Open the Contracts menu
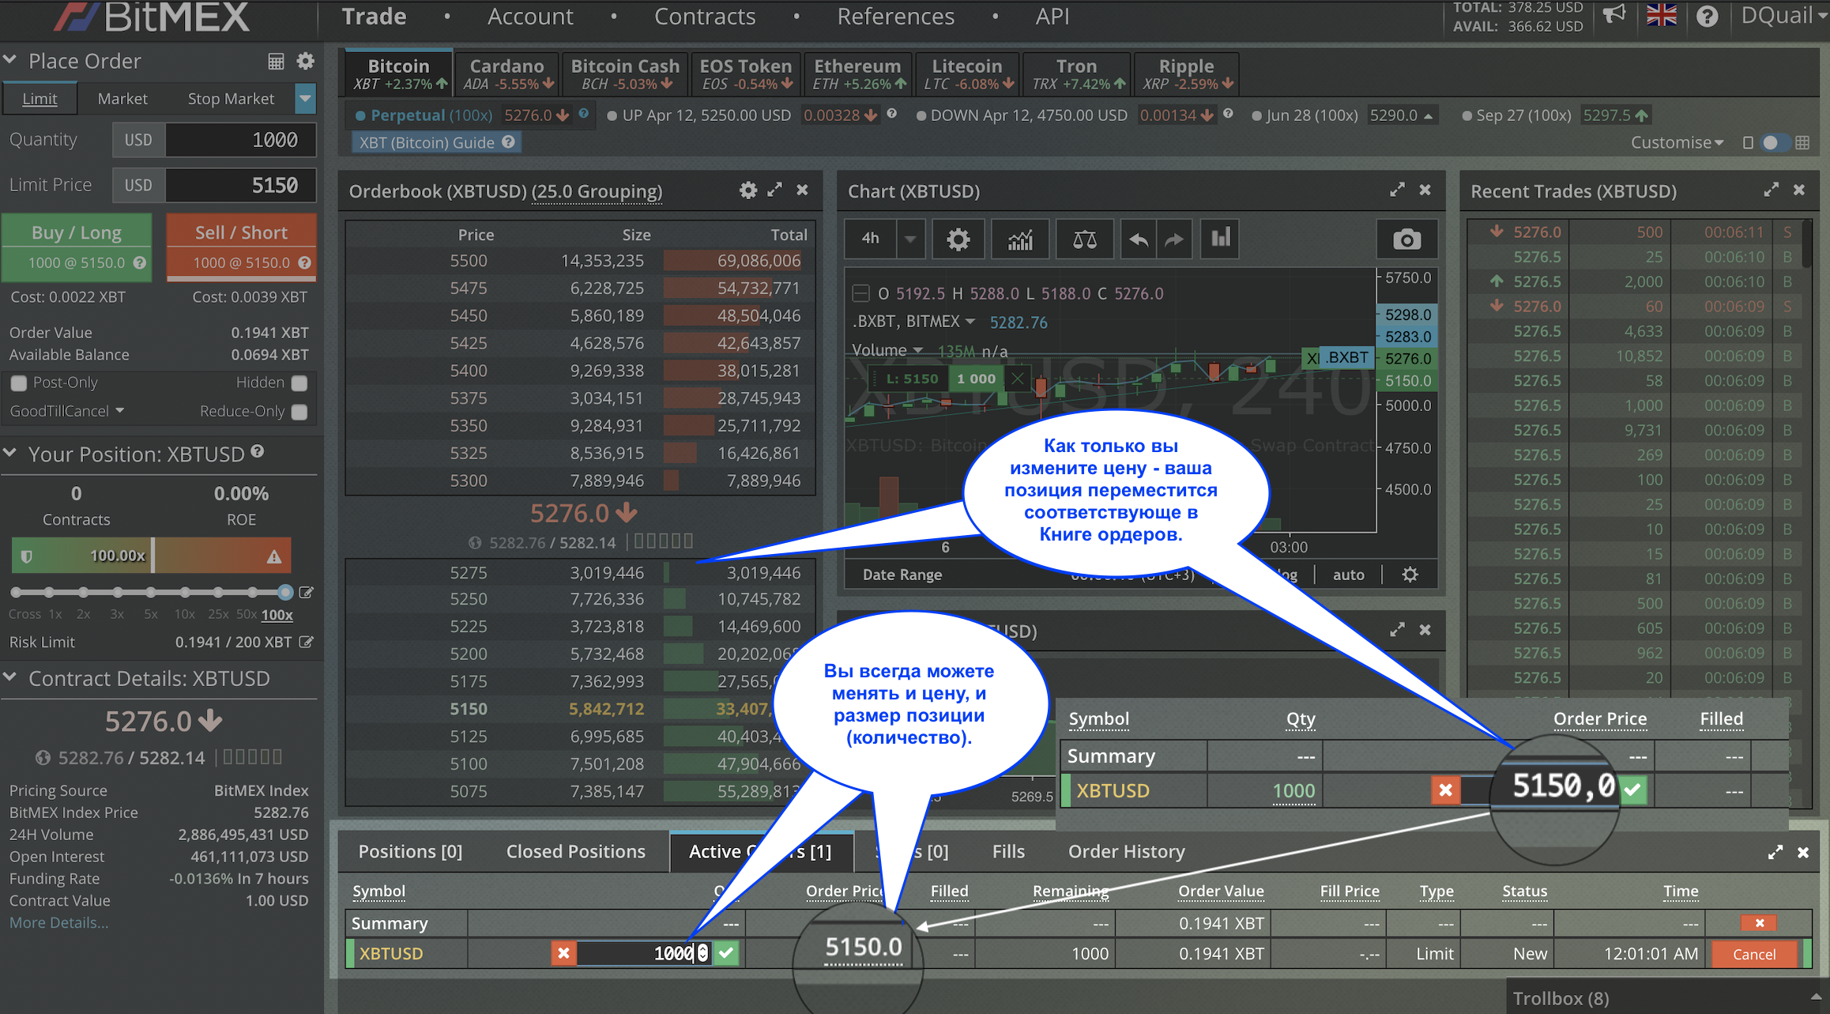Screen dimensions: 1830x1014 pos(705,16)
